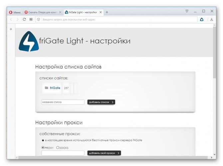Screen dimensions: 223x166
Task: Open the friGate site list folder
Action: (55, 88)
